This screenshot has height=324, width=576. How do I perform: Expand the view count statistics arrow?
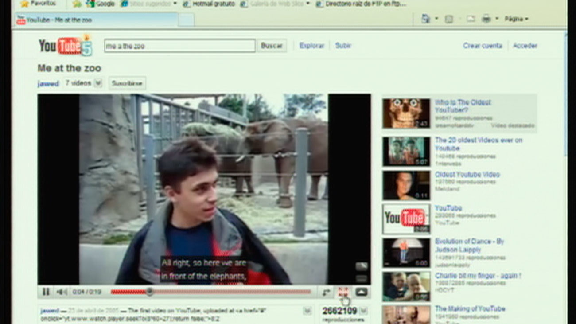coord(362,311)
